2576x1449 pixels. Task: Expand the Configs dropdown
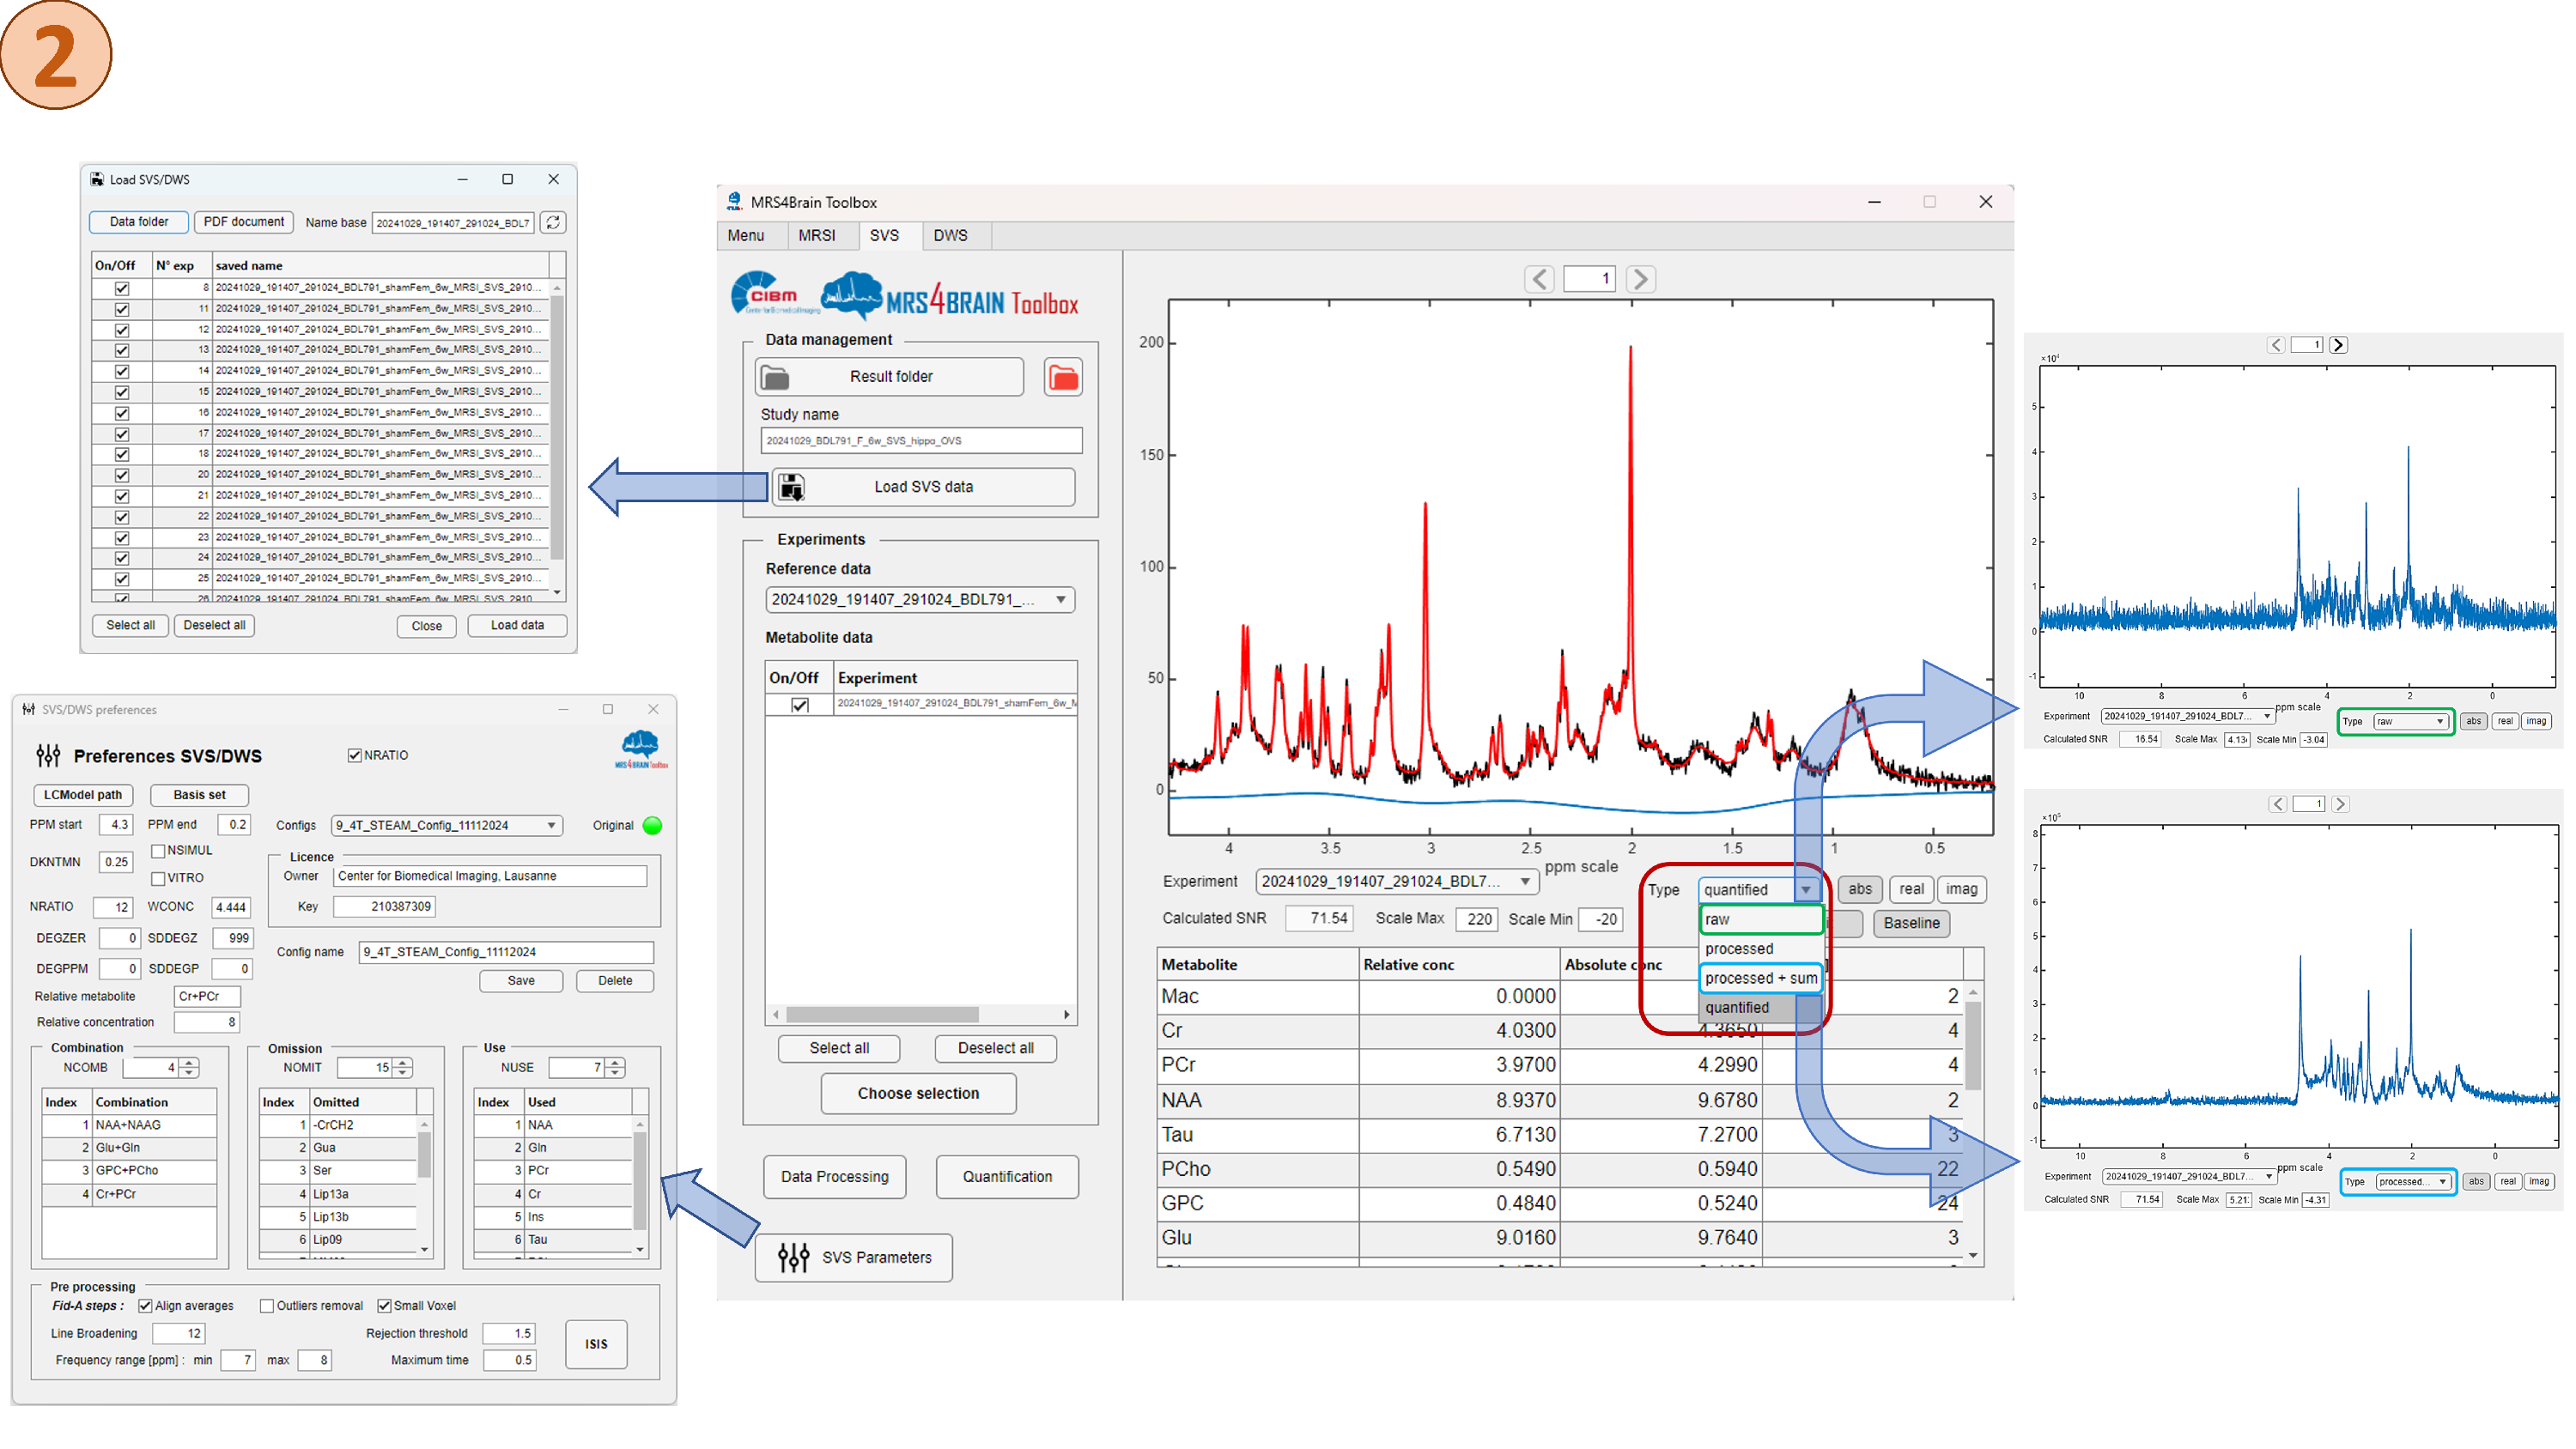tap(551, 825)
